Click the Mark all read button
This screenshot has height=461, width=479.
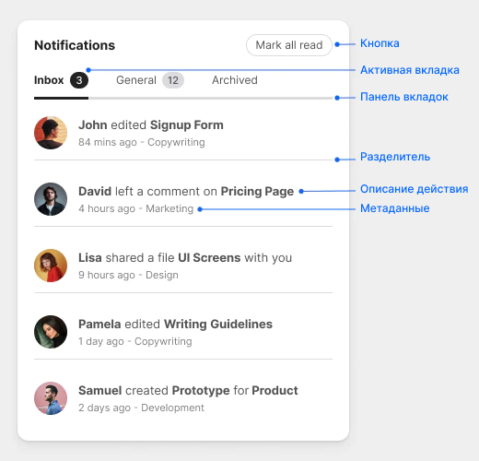(289, 45)
